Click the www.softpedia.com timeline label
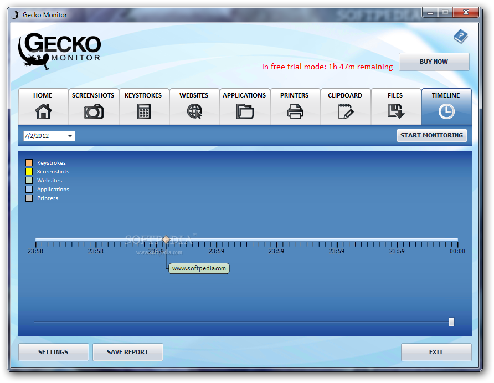Viewport: 494px width, 383px height. [x=199, y=269]
